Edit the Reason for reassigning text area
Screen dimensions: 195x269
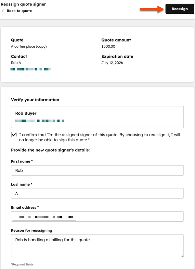97,246
